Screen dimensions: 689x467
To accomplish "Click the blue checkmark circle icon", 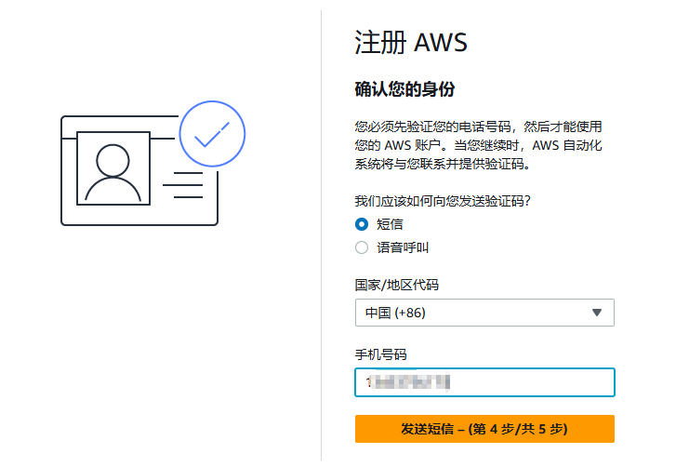I will 212,134.
